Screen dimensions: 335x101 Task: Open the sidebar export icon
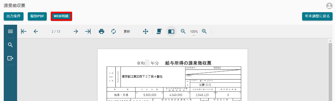point(10,58)
